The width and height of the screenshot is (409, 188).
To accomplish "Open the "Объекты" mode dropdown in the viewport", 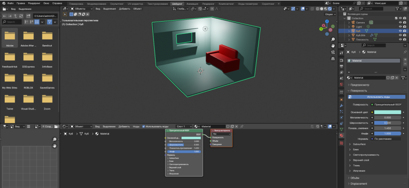I will tap(80, 8).
